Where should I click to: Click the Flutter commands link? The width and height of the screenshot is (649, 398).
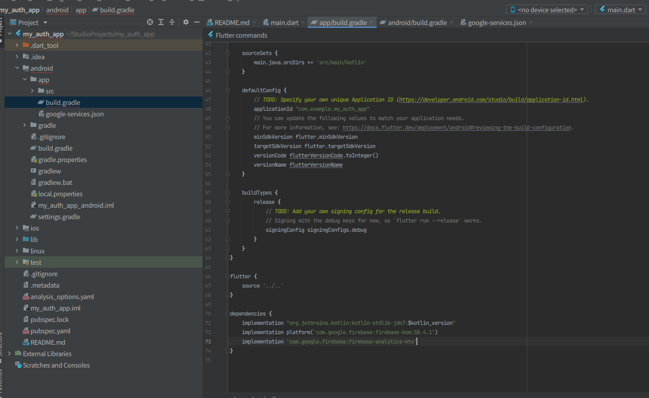(x=241, y=36)
